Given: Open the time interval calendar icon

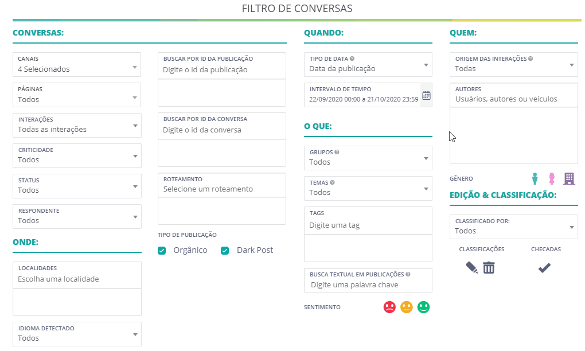Looking at the screenshot, I should pos(426,95).
